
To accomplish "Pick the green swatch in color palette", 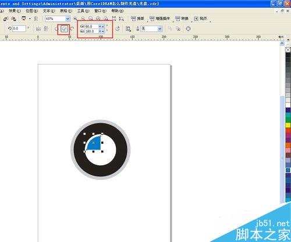I will click(288, 120).
